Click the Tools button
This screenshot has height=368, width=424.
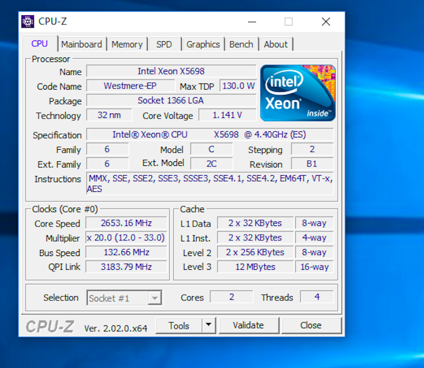179,326
